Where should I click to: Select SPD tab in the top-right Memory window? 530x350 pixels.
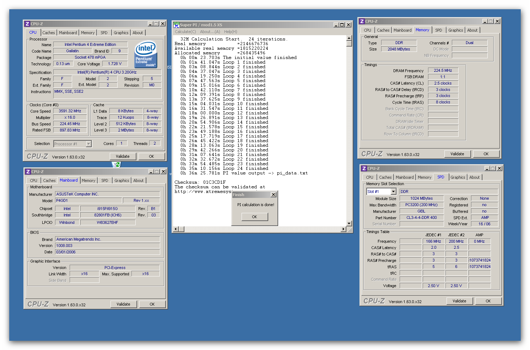point(439,30)
